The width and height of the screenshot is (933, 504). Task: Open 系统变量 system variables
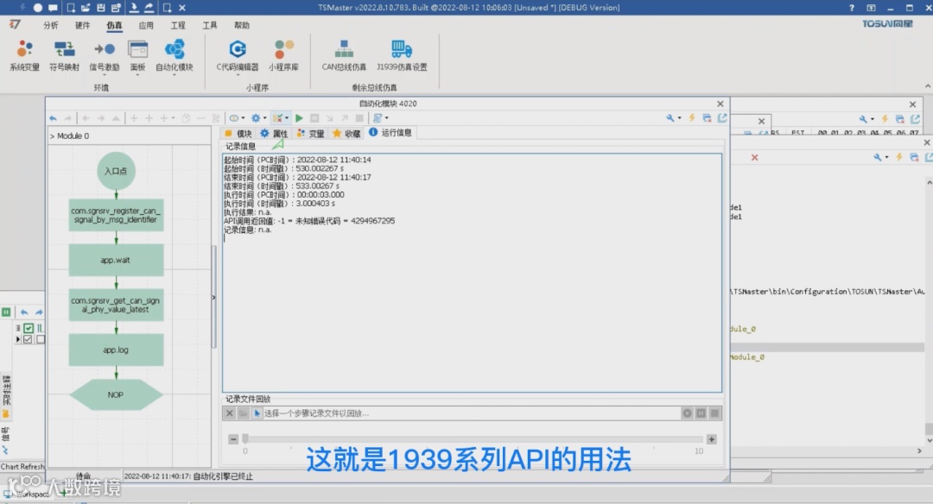24,55
